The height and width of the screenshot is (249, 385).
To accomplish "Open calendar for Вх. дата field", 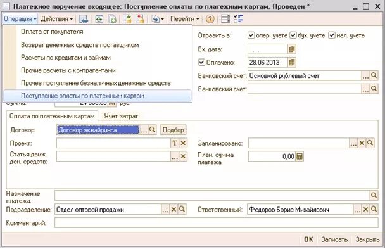I will tap(292, 49).
